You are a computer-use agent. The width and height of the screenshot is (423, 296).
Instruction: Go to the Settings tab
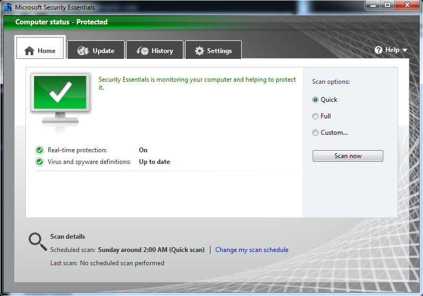[x=214, y=50]
